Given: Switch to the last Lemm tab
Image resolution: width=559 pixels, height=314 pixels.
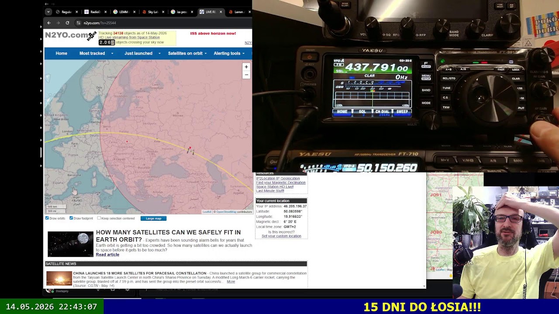Looking at the screenshot, I should (239, 12).
